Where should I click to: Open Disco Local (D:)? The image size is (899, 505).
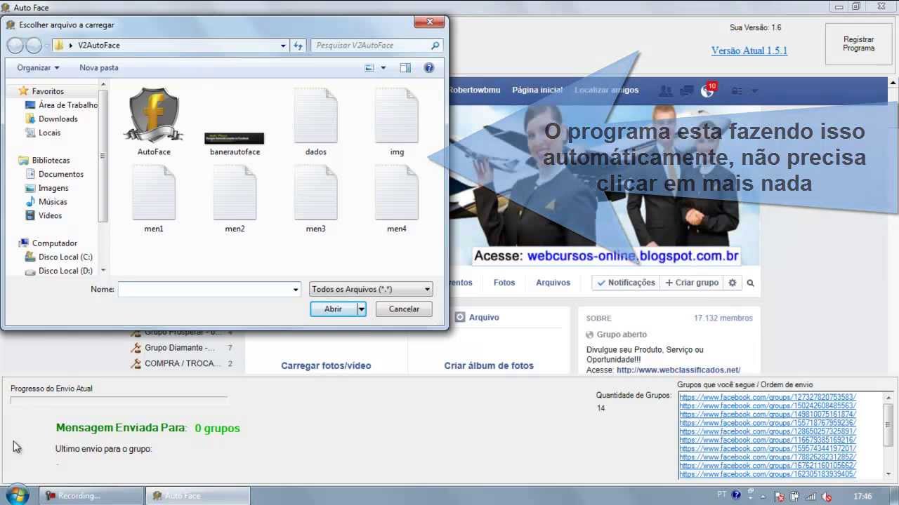(x=65, y=271)
